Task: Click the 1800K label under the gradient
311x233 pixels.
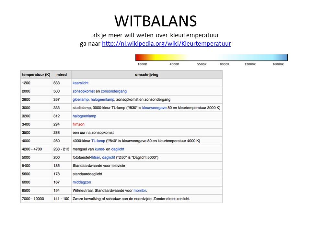Action: [142, 64]
